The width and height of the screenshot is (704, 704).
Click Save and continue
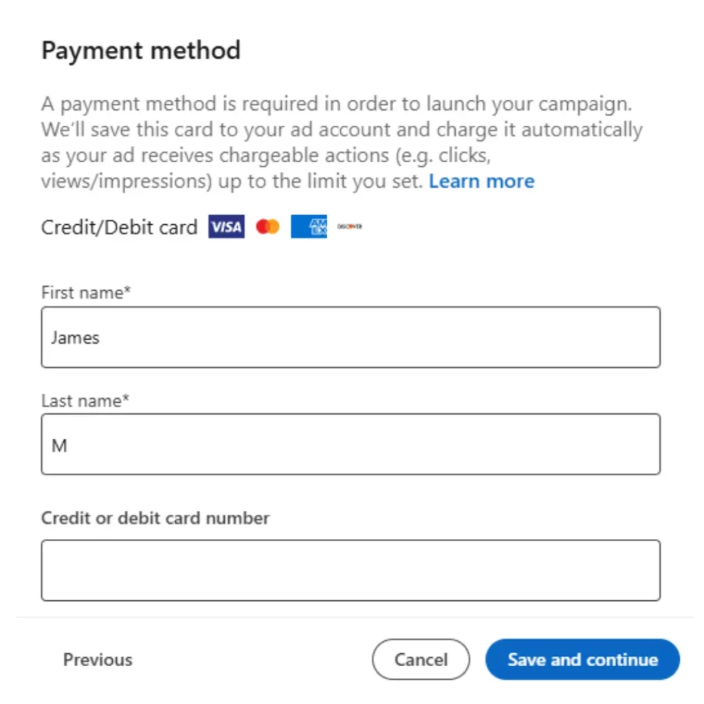click(x=582, y=660)
